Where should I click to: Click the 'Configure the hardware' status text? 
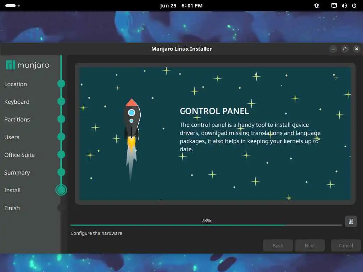[96, 233]
